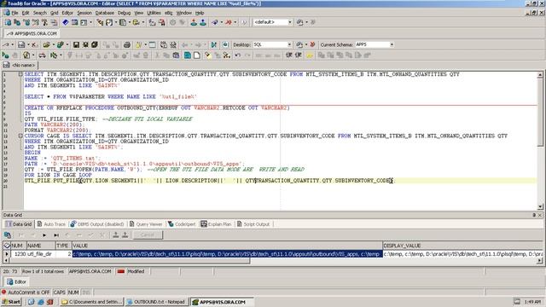Click the red bug icon beside Current Schema
Screen dimensions: 546x307
tap(312, 45)
